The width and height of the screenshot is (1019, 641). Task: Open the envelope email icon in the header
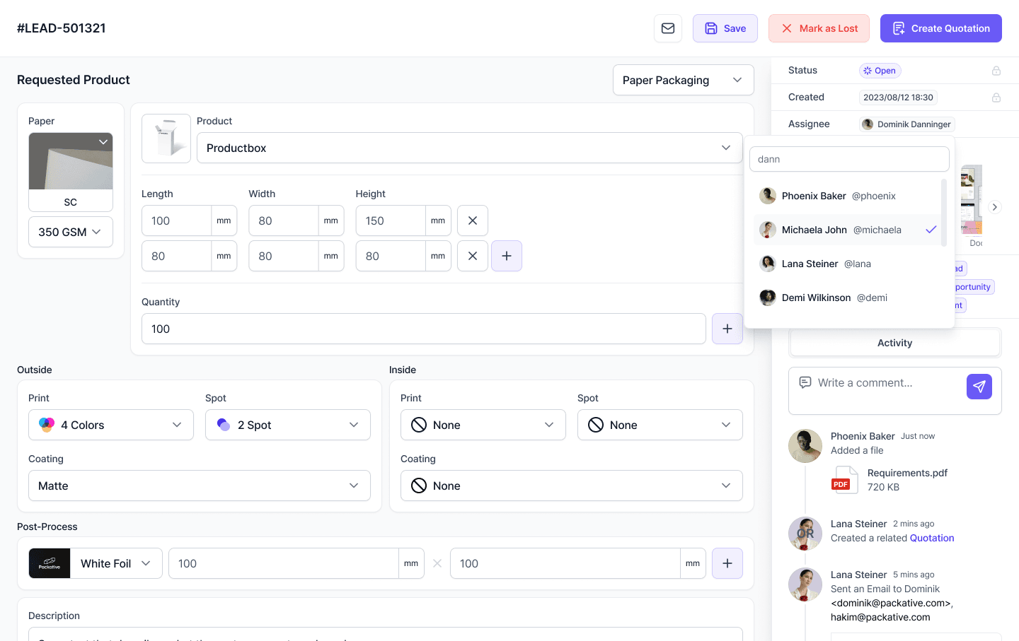click(x=667, y=28)
